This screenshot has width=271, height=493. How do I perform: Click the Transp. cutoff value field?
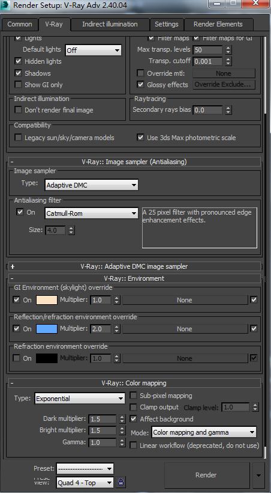click(x=208, y=61)
